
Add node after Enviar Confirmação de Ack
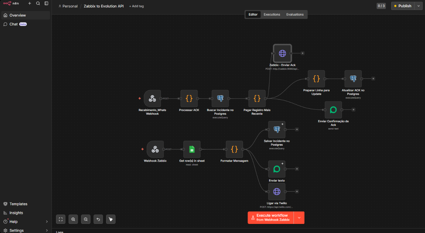pos(353,110)
